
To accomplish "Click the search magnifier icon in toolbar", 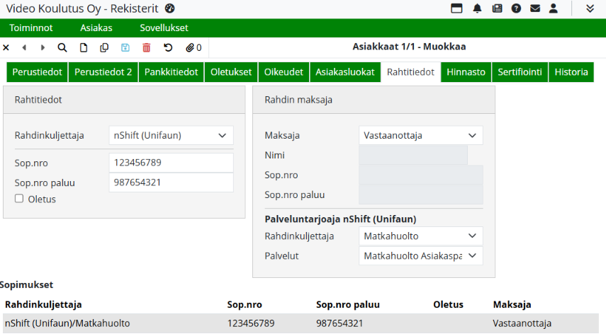I will [62, 47].
